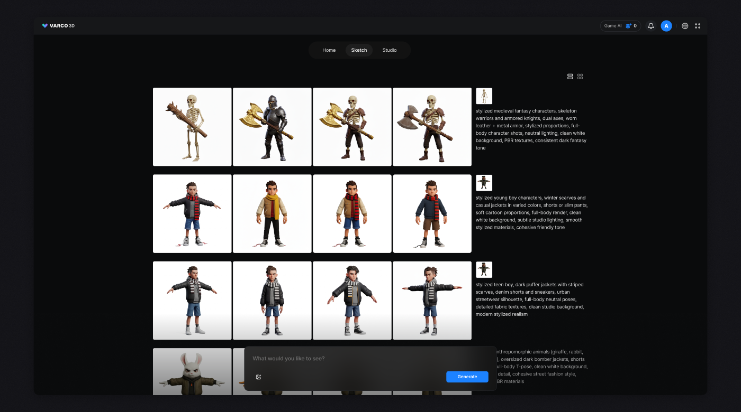Open skeleton with golden axe image
Screen dimensions: 741x412
coord(352,127)
